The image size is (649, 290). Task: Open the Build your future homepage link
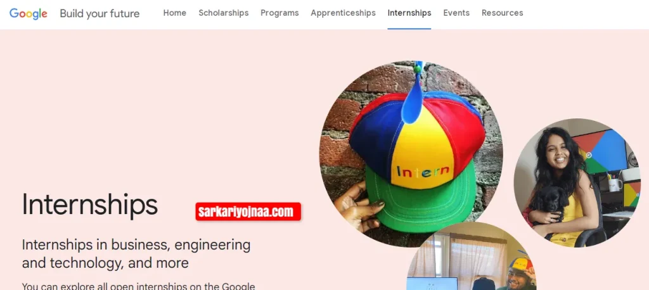(x=100, y=13)
